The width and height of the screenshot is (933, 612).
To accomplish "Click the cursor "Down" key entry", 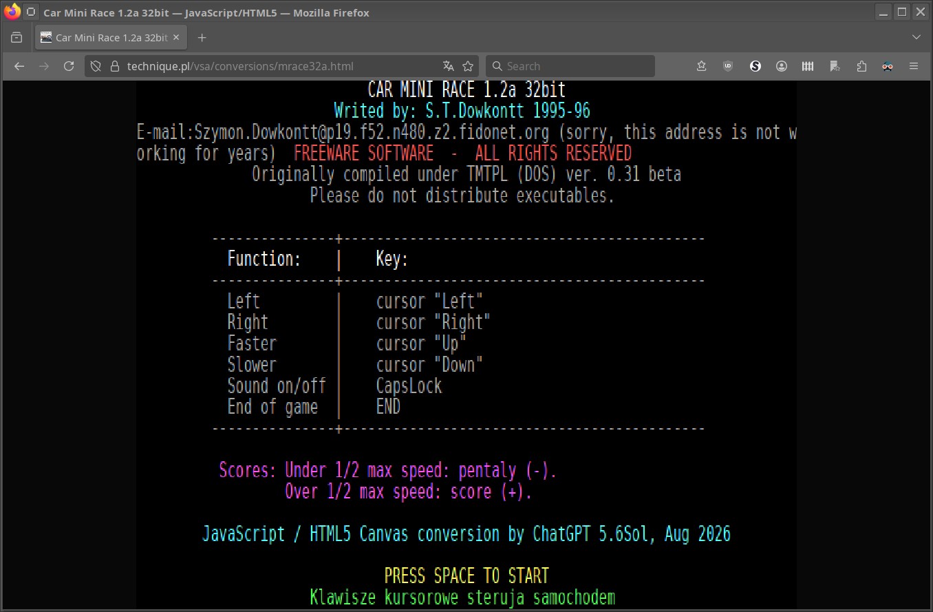I will (429, 365).
